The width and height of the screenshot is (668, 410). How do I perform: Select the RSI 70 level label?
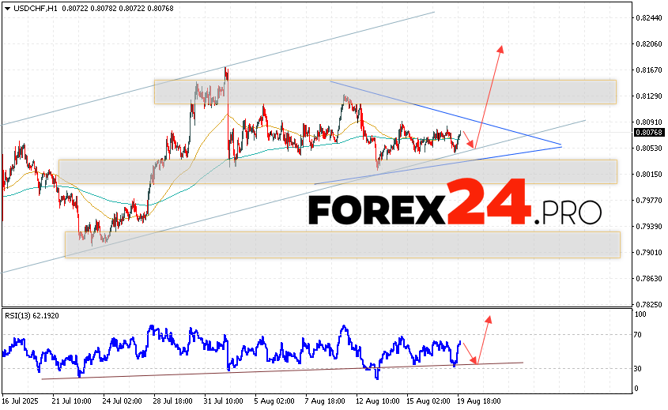pyautogui.click(x=638, y=335)
